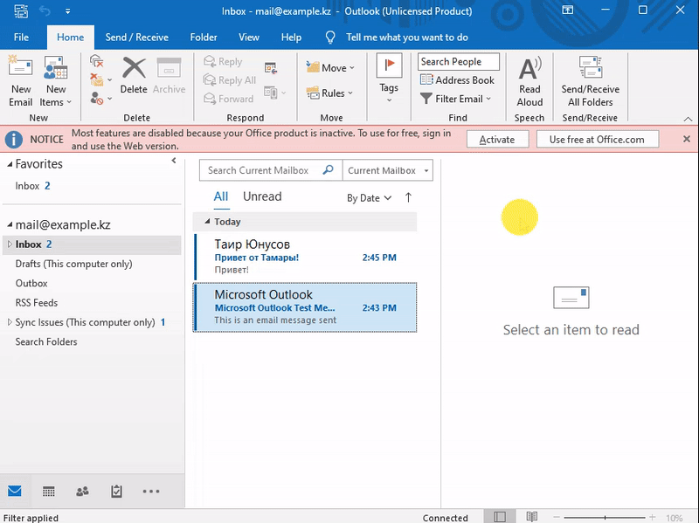
Task: Open the New Items menu
Action: point(55,81)
